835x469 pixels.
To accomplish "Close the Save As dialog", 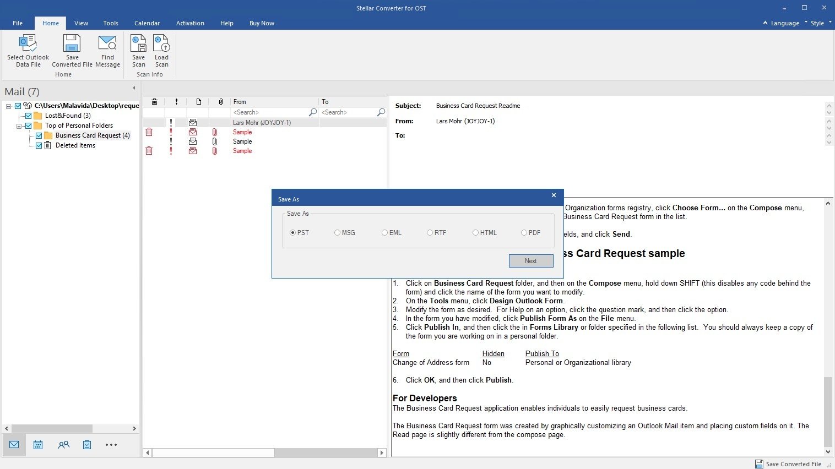I will pos(554,195).
